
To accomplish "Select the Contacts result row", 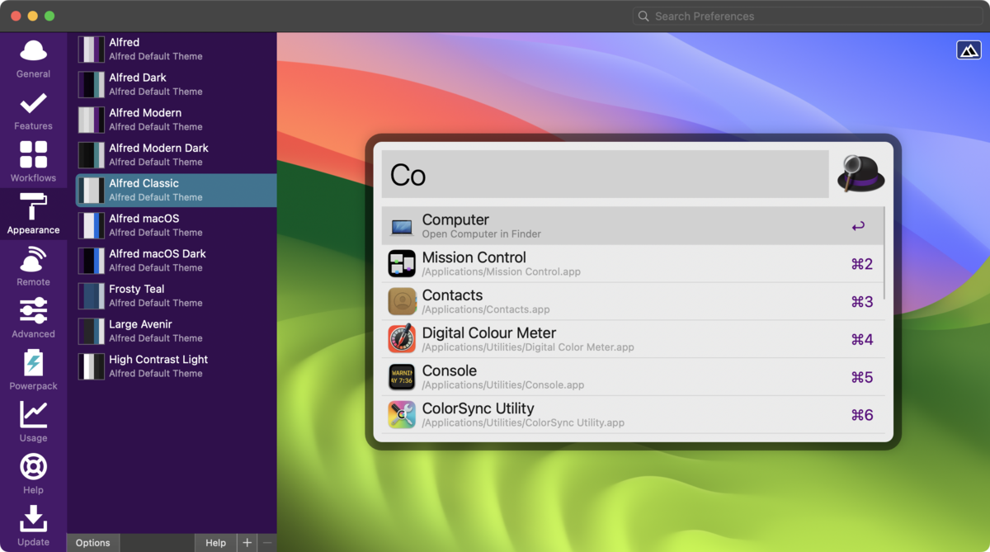I will point(632,301).
